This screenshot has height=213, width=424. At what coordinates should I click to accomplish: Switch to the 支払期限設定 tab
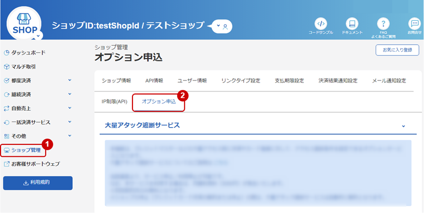[289, 81]
